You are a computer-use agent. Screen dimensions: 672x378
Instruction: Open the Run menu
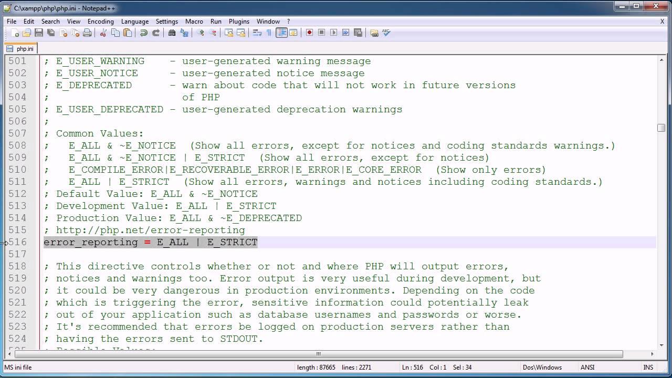click(216, 22)
